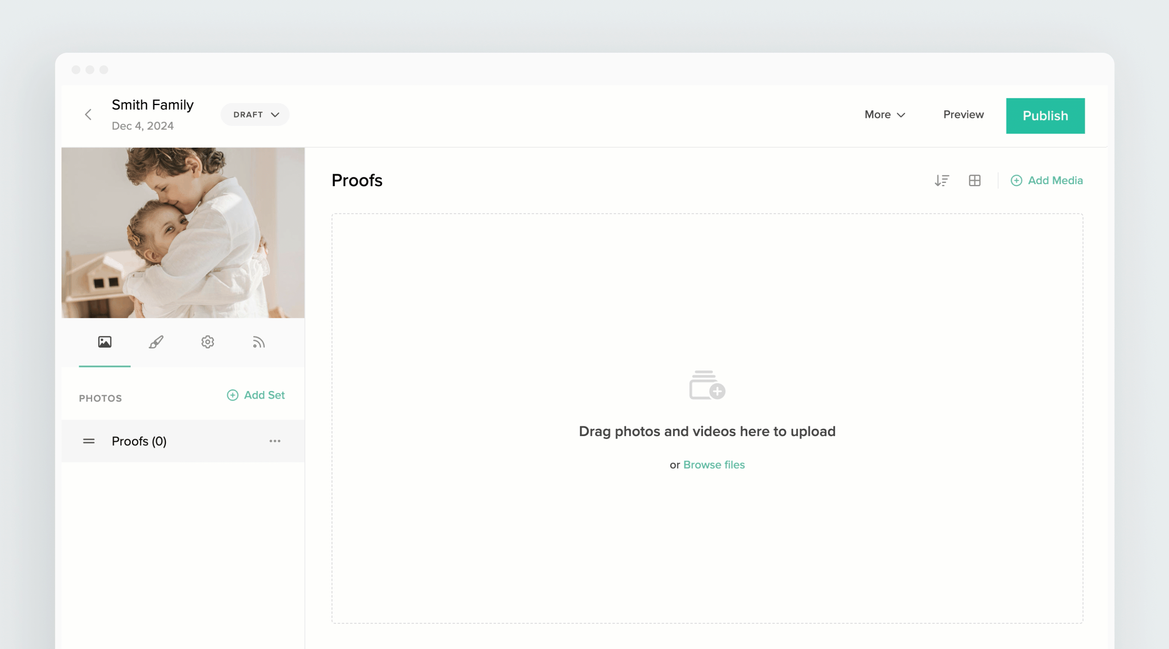1169x649 pixels.
Task: Open the Proofs set three-dot options menu
Action: (275, 441)
